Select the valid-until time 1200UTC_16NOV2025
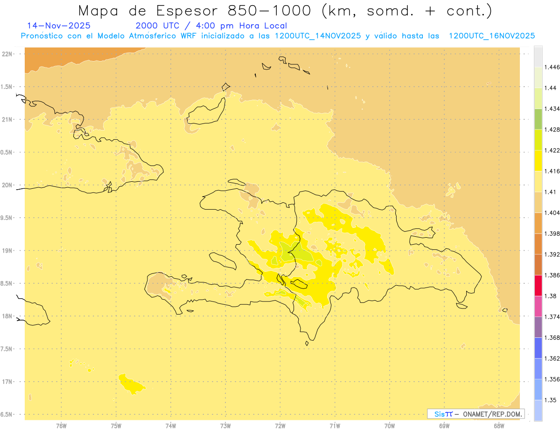The height and width of the screenshot is (432, 560). 491,36
